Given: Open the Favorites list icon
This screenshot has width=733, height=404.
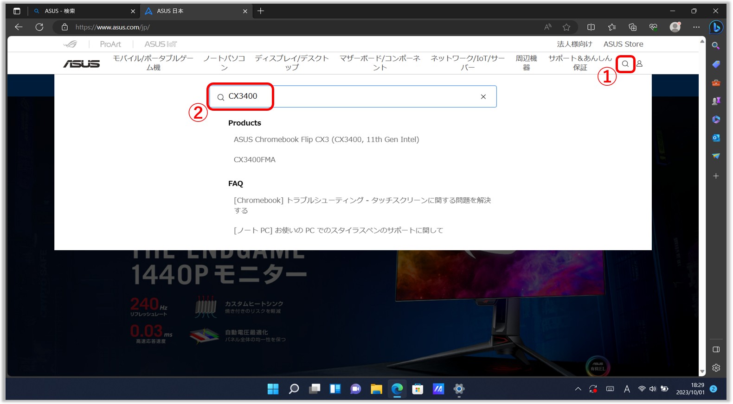Looking at the screenshot, I should [612, 27].
